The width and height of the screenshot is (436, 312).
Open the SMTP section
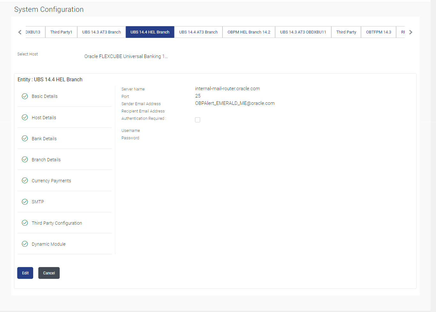click(65, 202)
